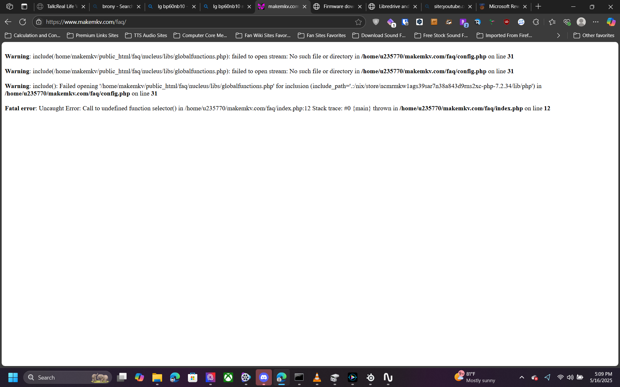Screen dimensions: 620x387
Task: Open Discord from taskbar
Action: click(264, 377)
